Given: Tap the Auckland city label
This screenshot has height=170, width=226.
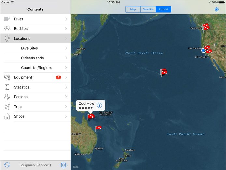Looking at the screenshot, I should tap(130, 150).
